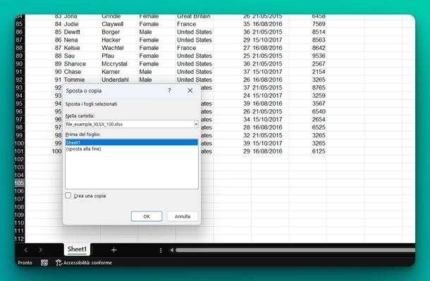Go to next sheet arrow
This screenshot has height=281, width=430.
coord(41,250)
